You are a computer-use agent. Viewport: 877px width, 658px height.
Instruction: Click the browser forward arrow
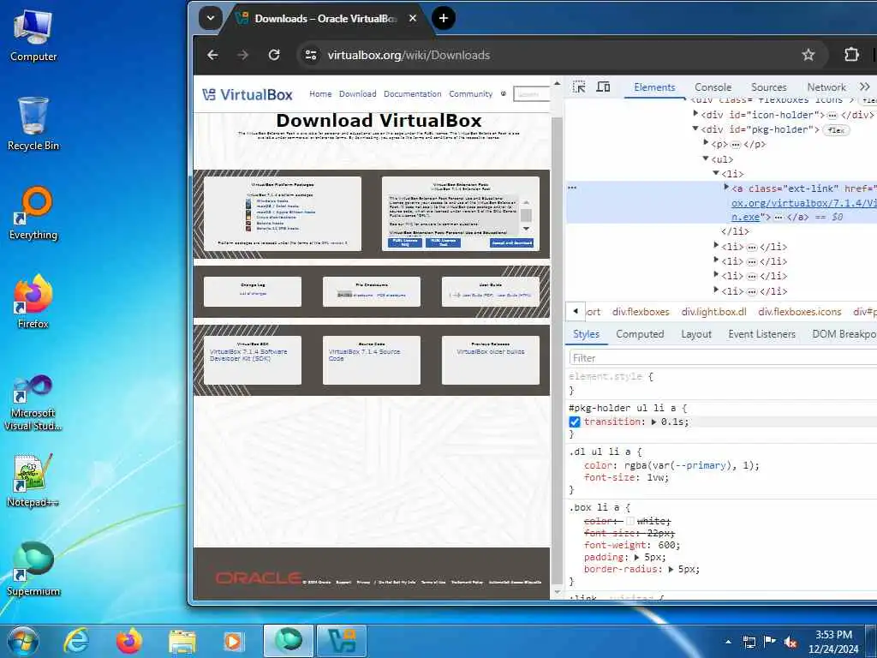pyautogui.click(x=242, y=55)
